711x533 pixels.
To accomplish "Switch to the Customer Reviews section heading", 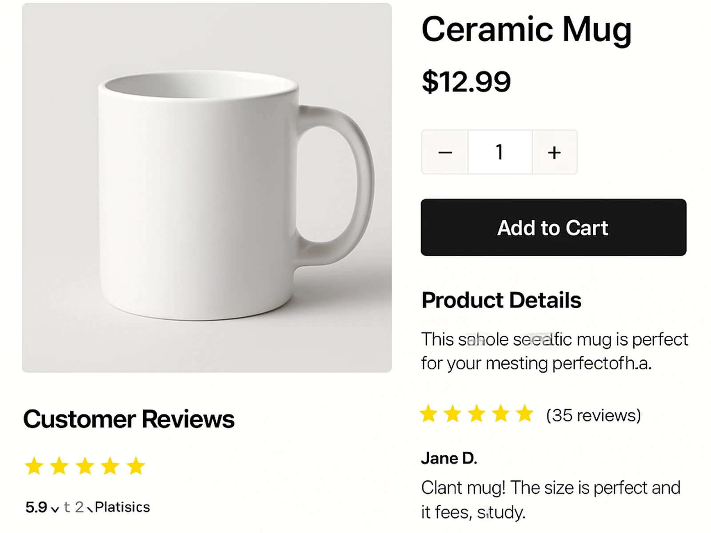I will [130, 419].
